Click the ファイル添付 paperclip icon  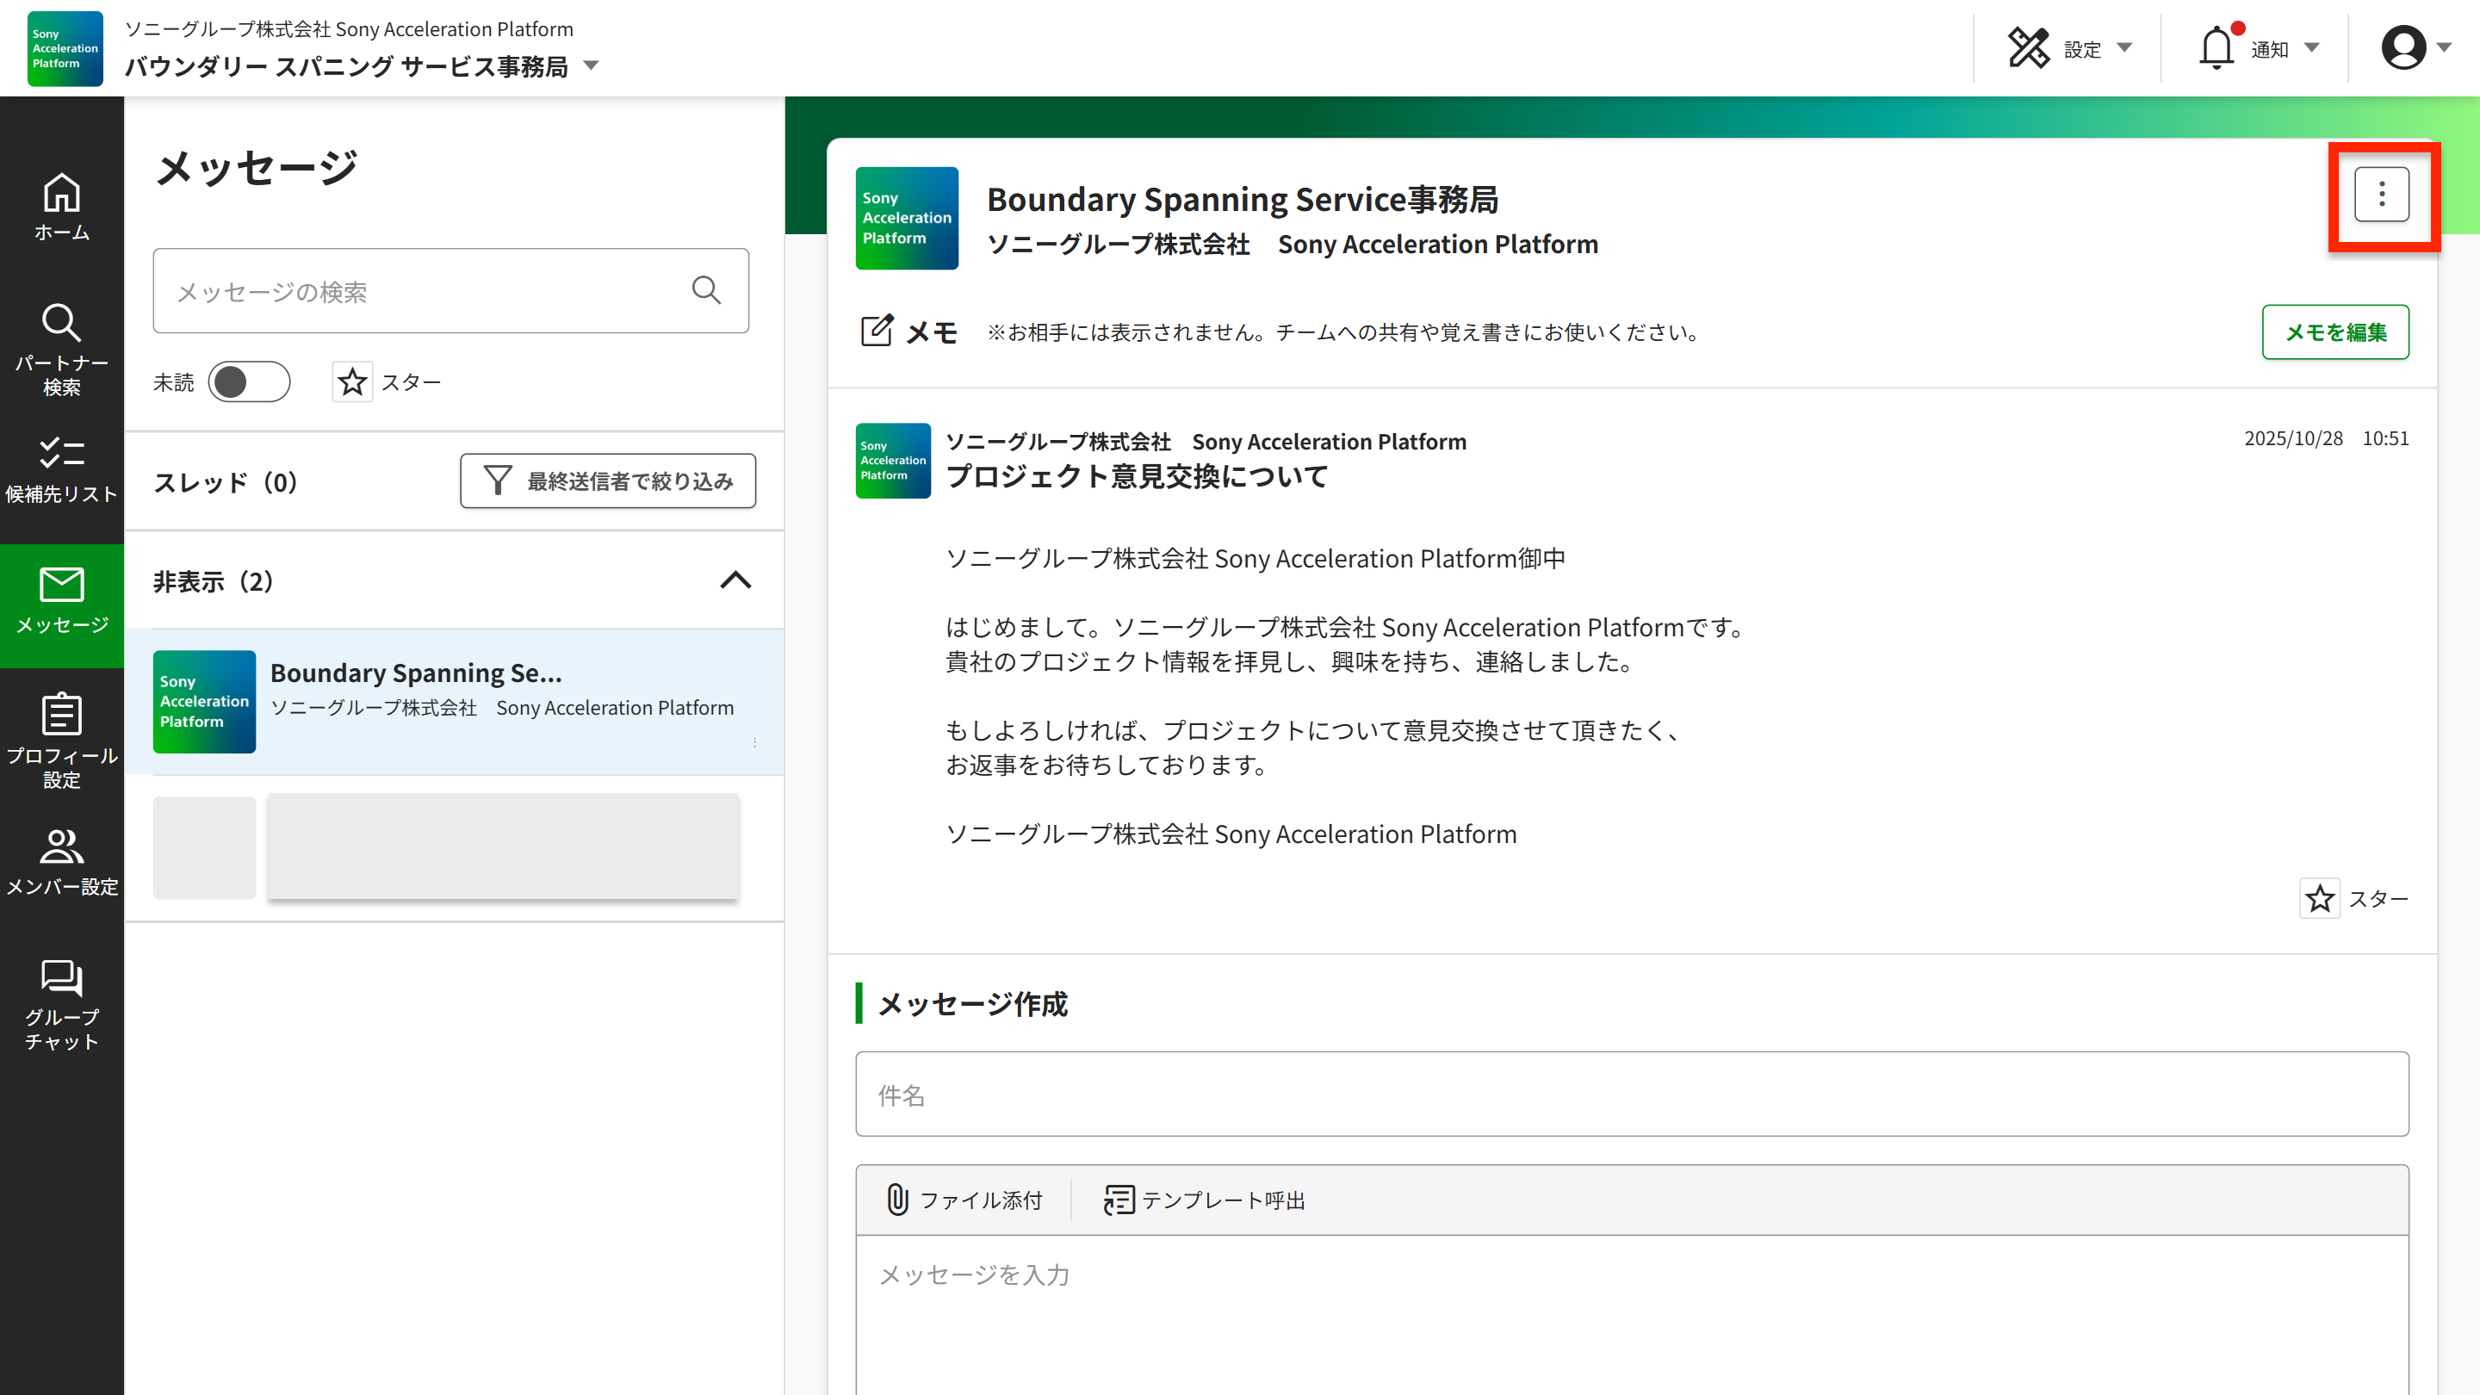[x=897, y=1200]
